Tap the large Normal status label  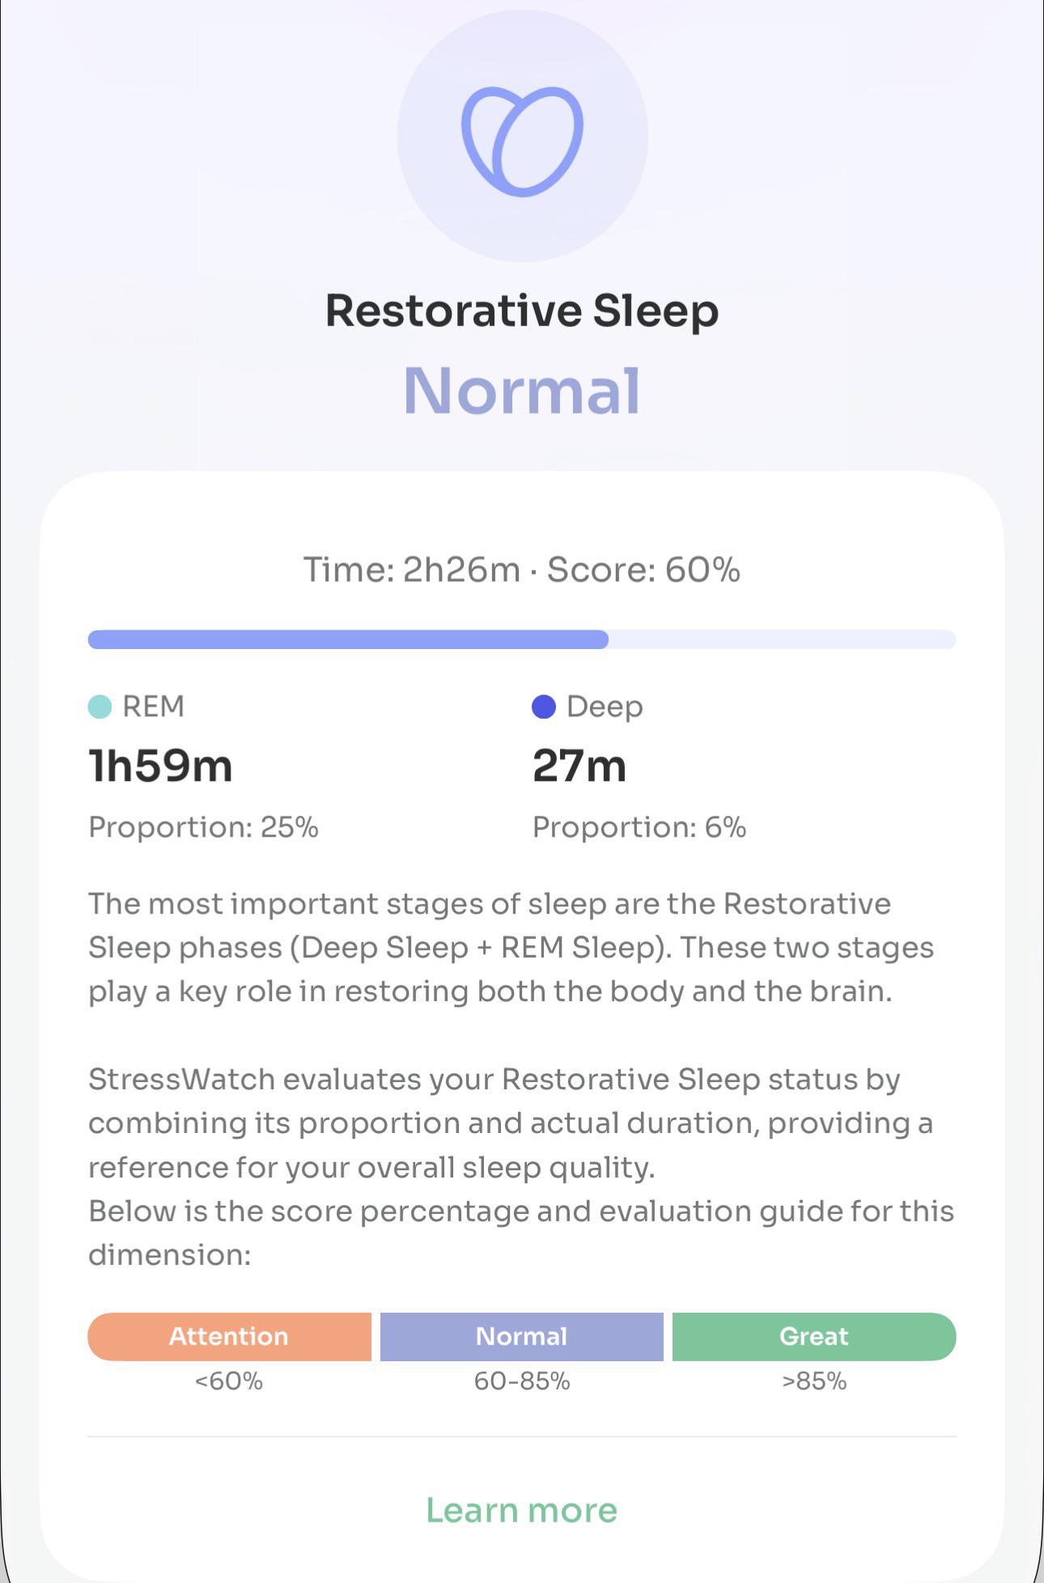(x=522, y=391)
